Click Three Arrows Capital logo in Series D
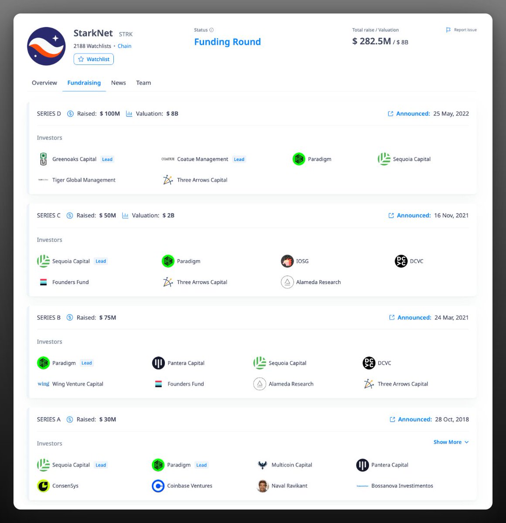The height and width of the screenshot is (523, 506). pyautogui.click(x=168, y=180)
